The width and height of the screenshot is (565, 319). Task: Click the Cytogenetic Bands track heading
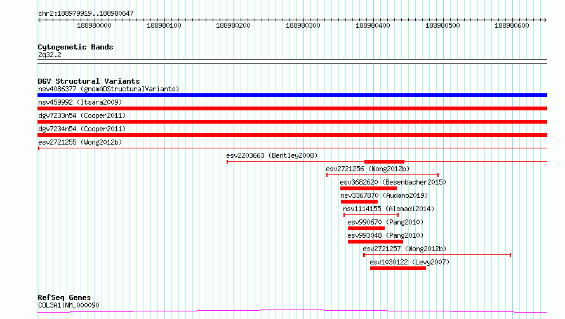76,47
